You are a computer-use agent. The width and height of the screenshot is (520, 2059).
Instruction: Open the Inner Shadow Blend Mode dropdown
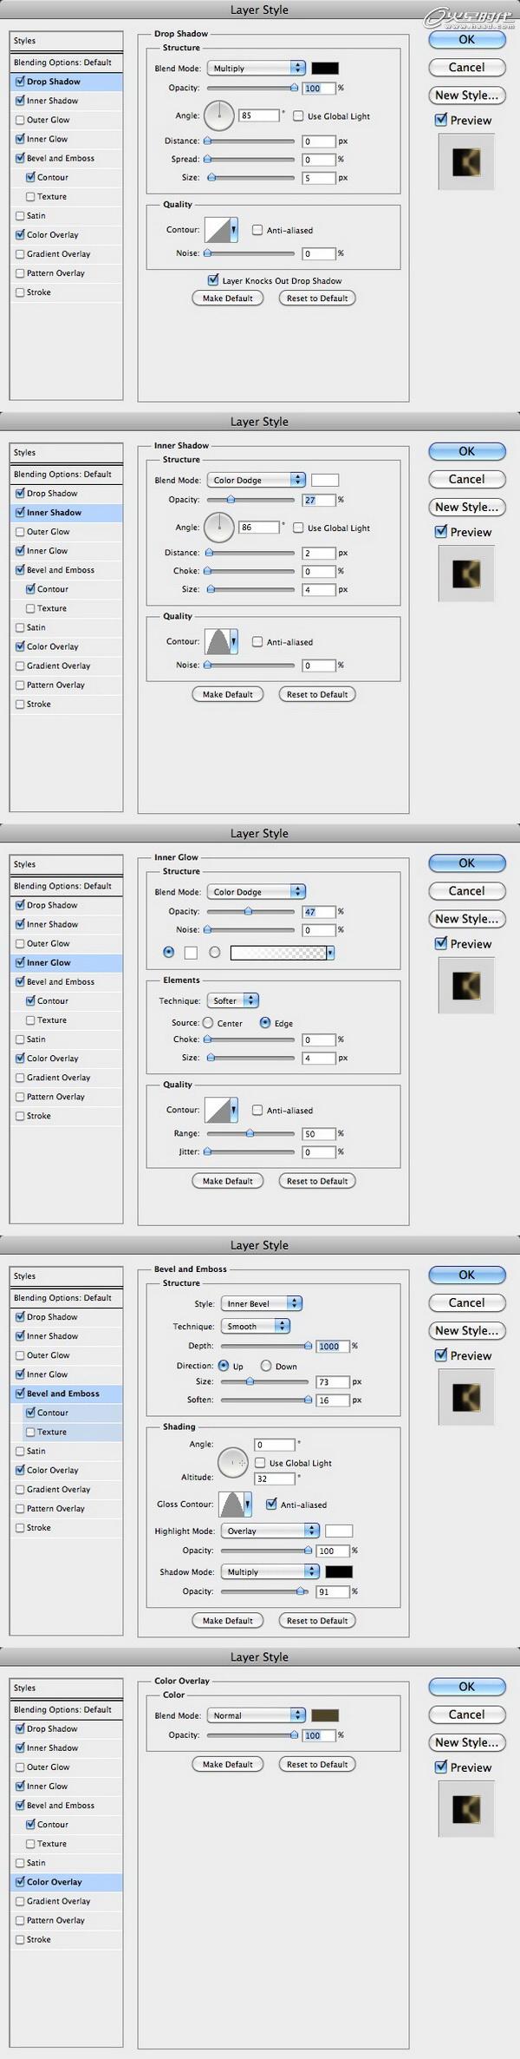[x=257, y=480]
